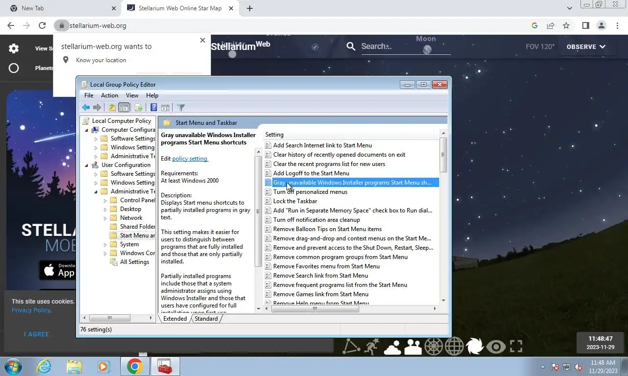Toggle equatorial grid globe icon in Stellarium
This screenshot has width=628, height=376.
click(x=454, y=347)
